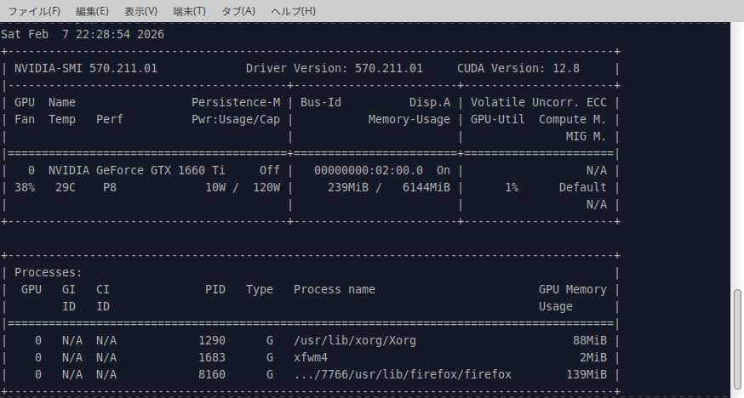
Task: Open the 端末(T) menu
Action: pos(189,11)
